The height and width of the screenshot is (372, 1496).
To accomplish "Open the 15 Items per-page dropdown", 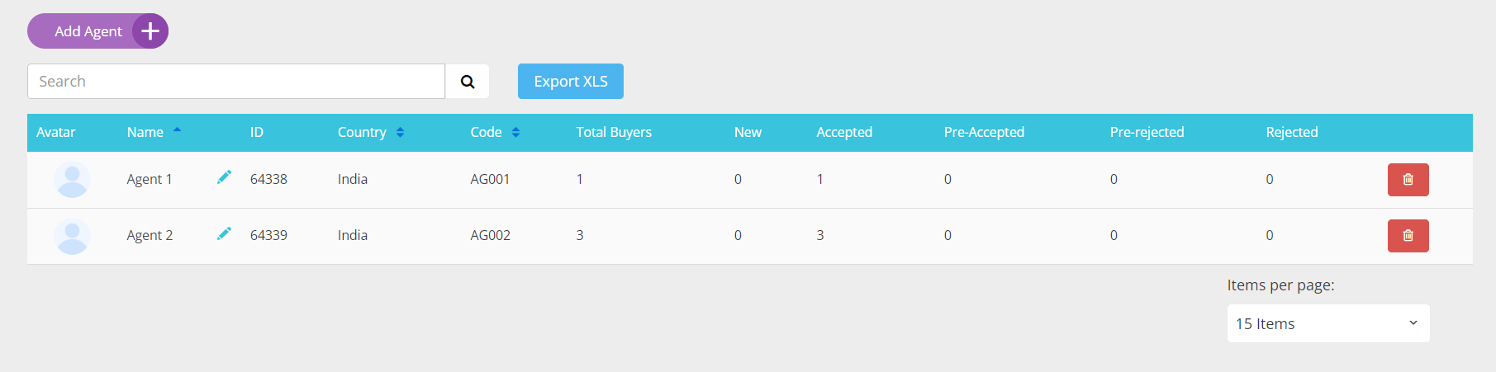I will click(1328, 323).
